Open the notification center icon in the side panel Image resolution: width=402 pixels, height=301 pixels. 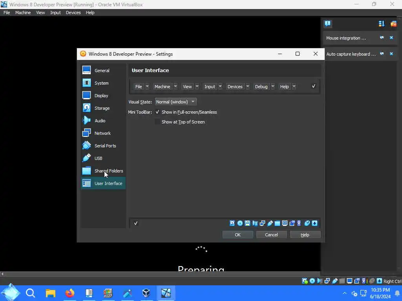328,24
